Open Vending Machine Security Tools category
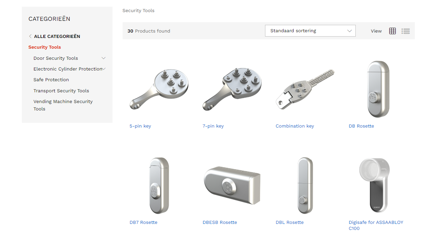Screen dimensions: 434x241 (63, 105)
